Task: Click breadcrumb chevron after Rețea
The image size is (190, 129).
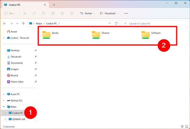Action: click(x=44, y=23)
